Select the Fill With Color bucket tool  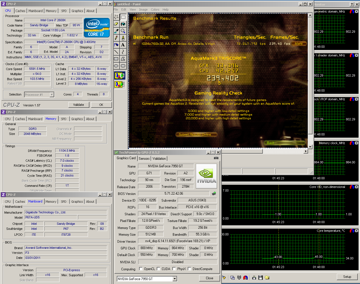(123, 24)
